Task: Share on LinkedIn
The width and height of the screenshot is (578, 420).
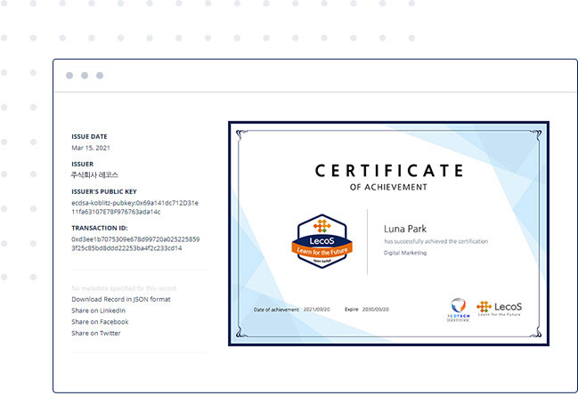Action: click(x=98, y=311)
